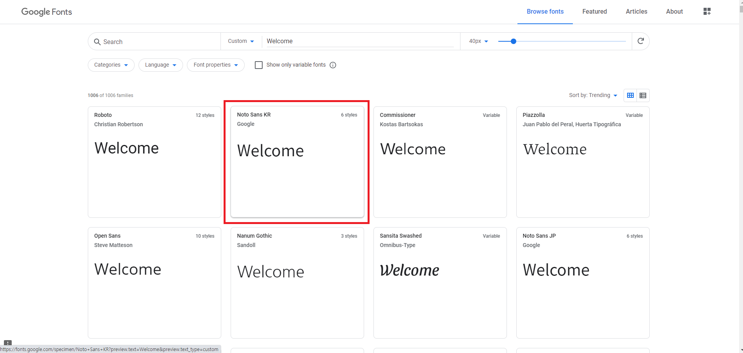Viewport: 743px width, 353px height.
Task: Open the Roboto font card
Action: (155, 162)
